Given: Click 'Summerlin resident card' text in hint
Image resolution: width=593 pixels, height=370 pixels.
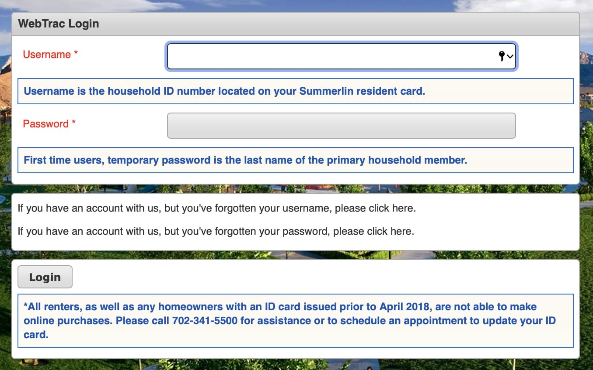Looking at the screenshot, I should point(362,91).
